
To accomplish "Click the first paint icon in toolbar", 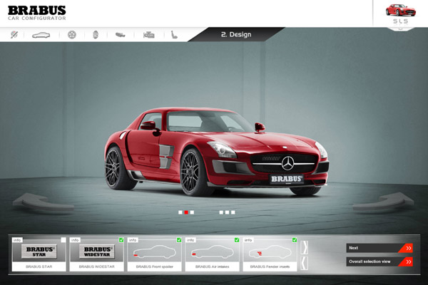I will pyautogui.click(x=14, y=34).
